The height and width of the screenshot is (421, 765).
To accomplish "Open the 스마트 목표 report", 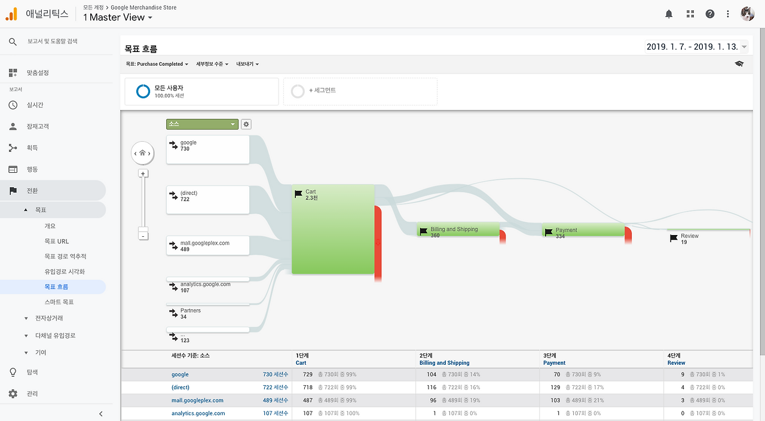I will pos(59,302).
